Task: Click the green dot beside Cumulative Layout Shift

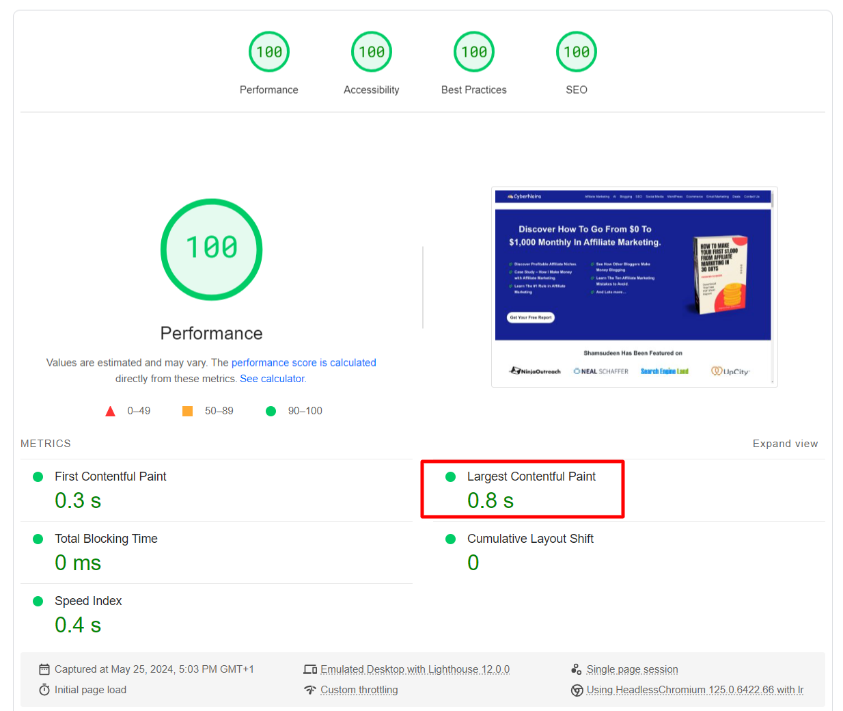Action: [450, 539]
